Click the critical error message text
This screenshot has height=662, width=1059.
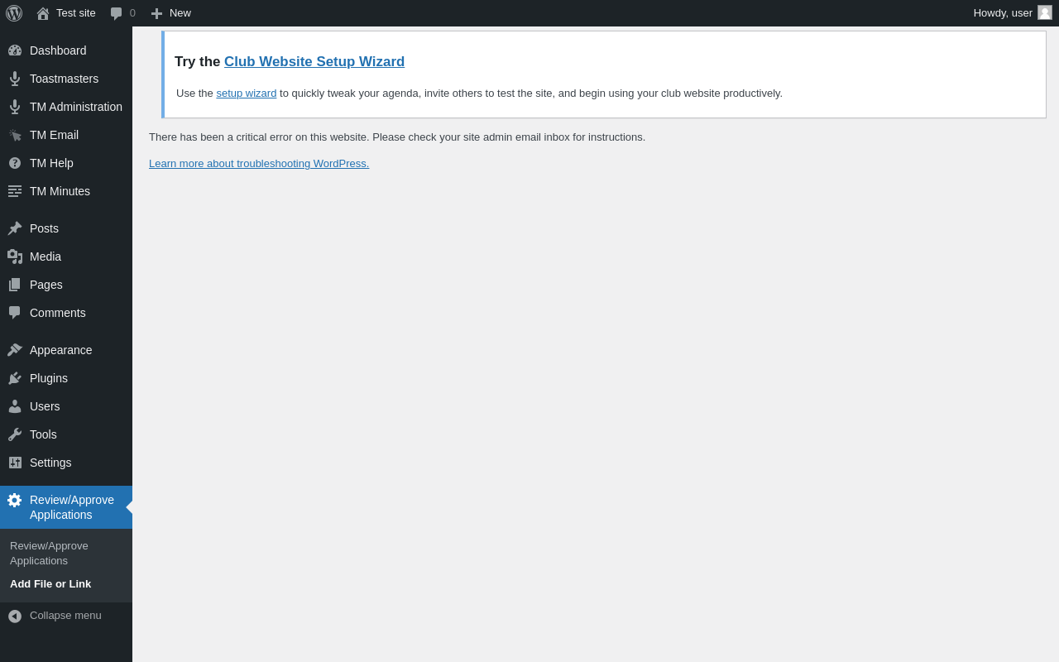click(397, 137)
